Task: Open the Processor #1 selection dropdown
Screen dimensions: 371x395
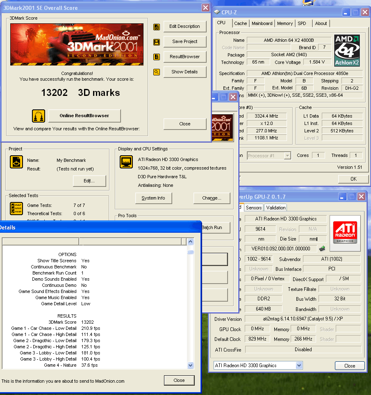Action: click(x=269, y=156)
